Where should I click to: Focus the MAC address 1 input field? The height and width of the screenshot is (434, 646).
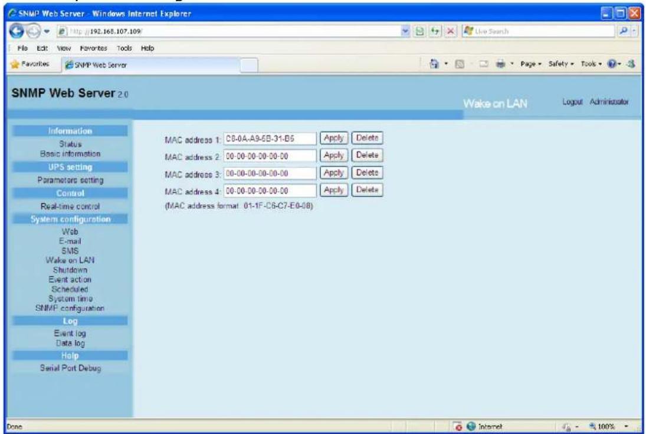tap(270, 139)
